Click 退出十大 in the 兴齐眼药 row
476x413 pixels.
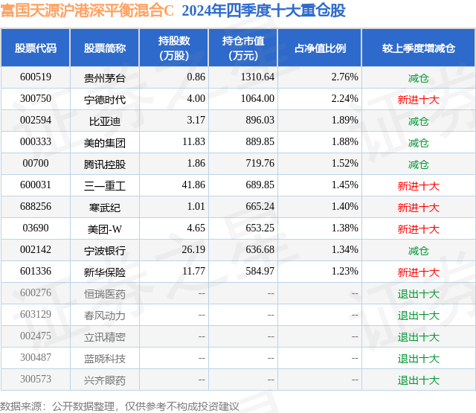419,380
